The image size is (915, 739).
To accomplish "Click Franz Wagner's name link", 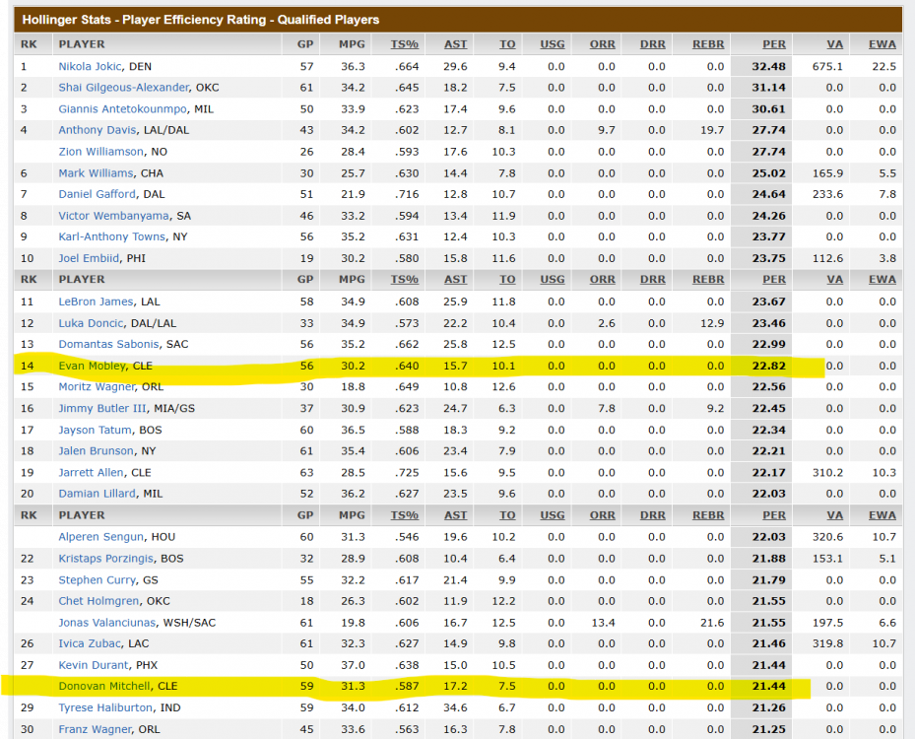I will point(92,729).
